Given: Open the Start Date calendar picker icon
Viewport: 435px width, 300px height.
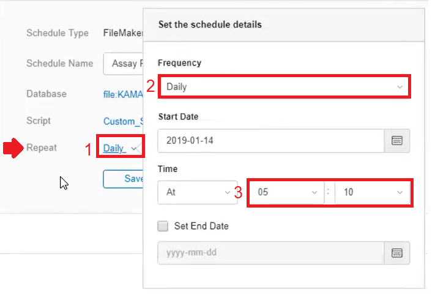Looking at the screenshot, I should coord(397,141).
